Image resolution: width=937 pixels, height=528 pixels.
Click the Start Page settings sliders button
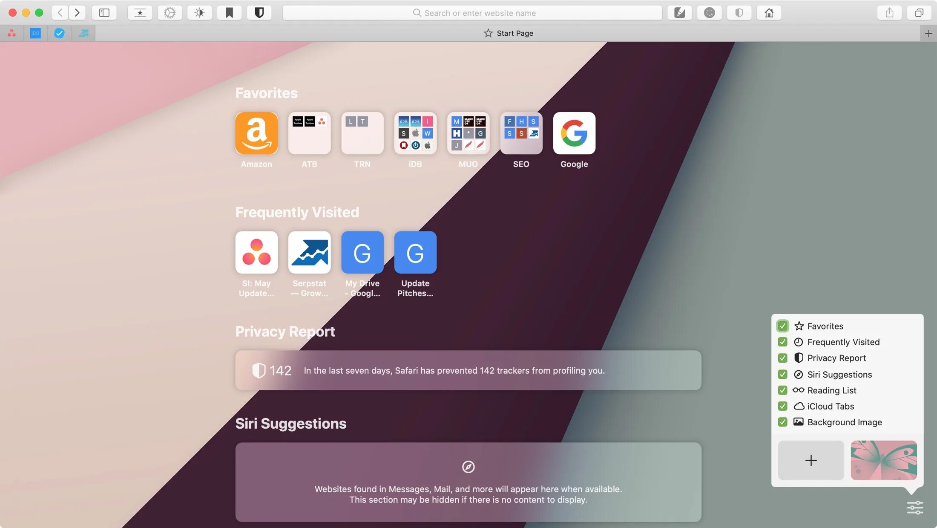coord(915,508)
